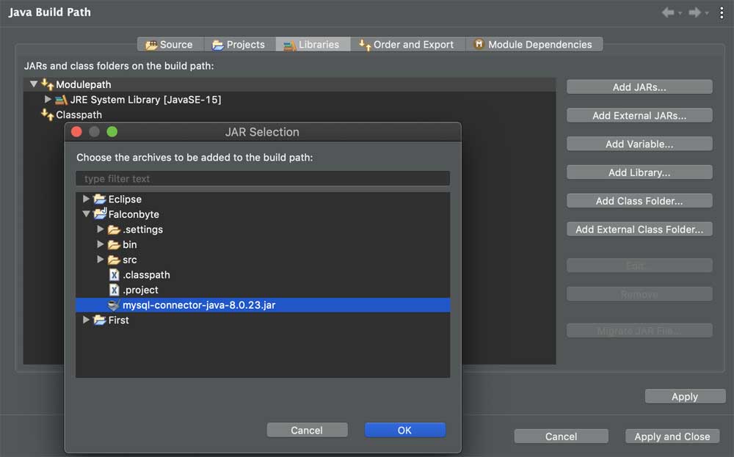
Task: Confirm selection with the OK button
Action: pos(404,430)
